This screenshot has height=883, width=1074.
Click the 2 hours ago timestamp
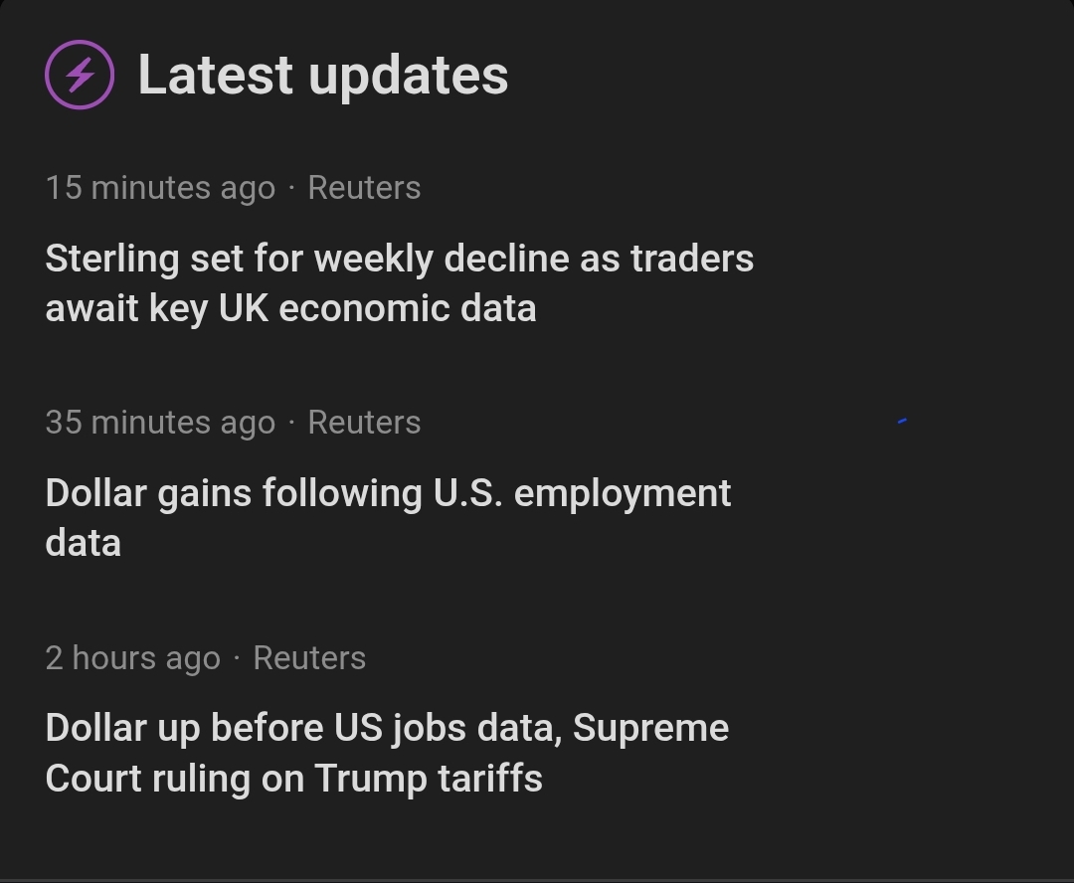pyautogui.click(x=132, y=658)
